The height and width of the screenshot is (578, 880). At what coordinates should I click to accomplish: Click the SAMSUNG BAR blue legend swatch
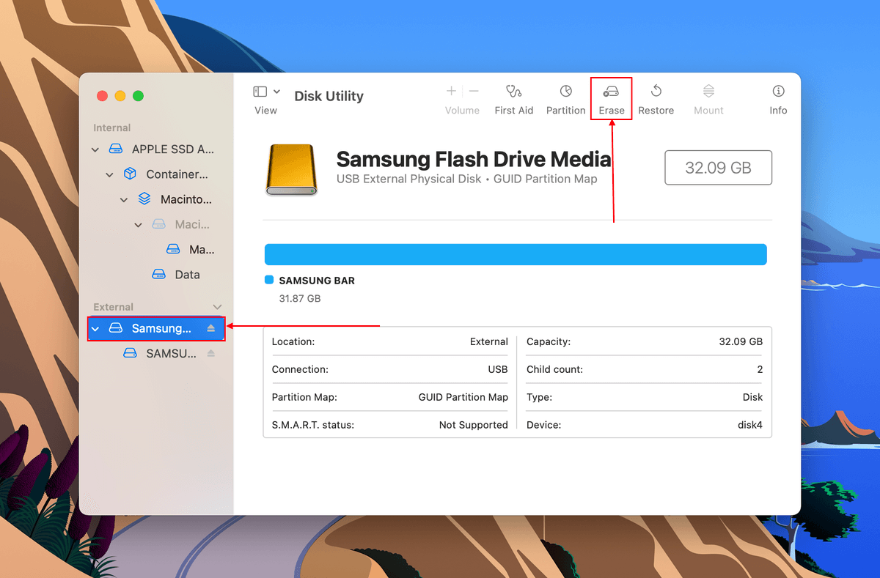(x=268, y=280)
